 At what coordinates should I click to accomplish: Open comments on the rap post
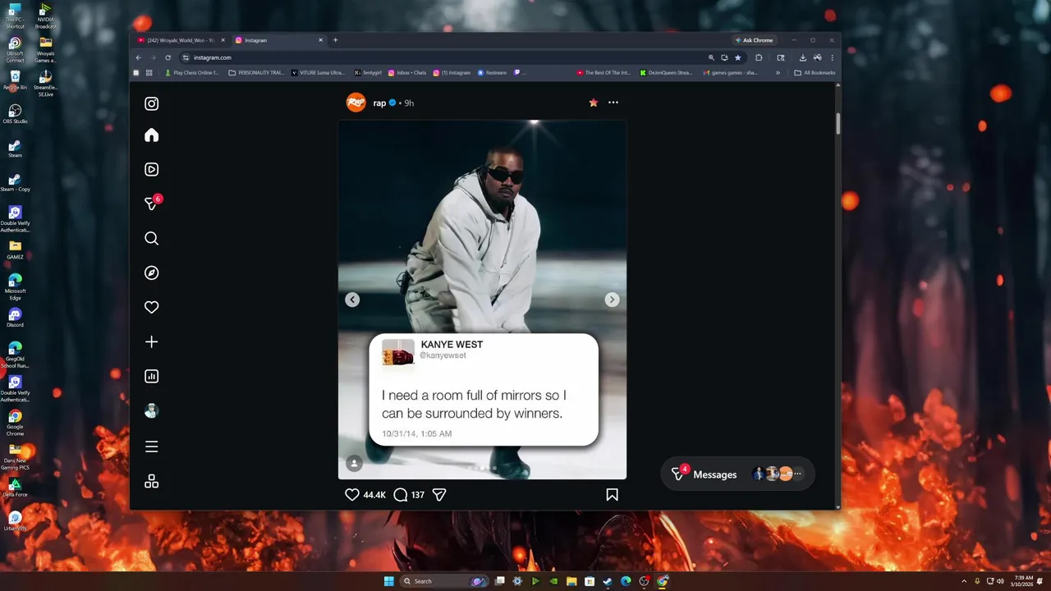401,495
